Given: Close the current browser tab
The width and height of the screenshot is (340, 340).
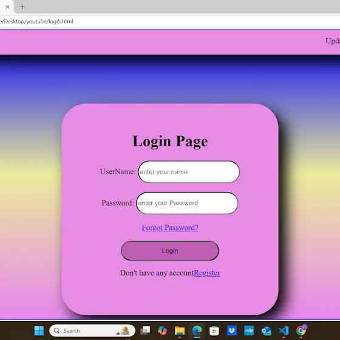Looking at the screenshot, I should (7, 7).
